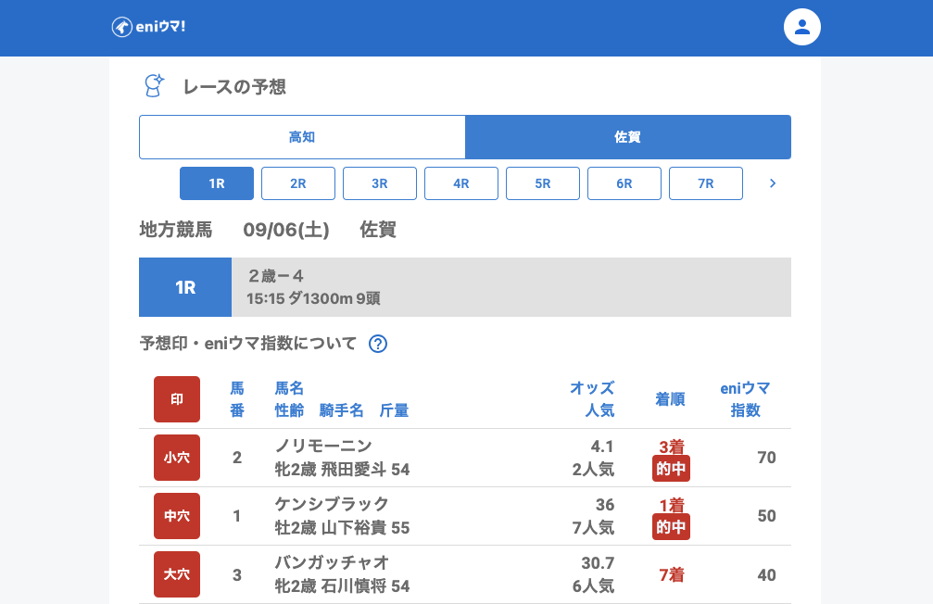Click the red 印 header badge

pos(177,399)
